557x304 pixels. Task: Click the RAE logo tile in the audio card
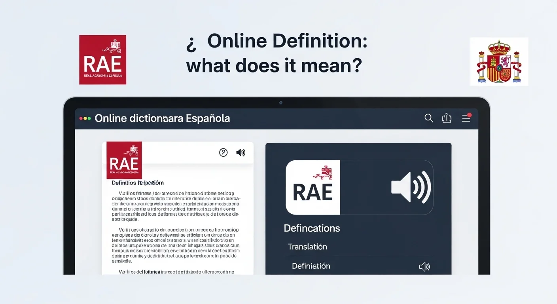tap(313, 187)
